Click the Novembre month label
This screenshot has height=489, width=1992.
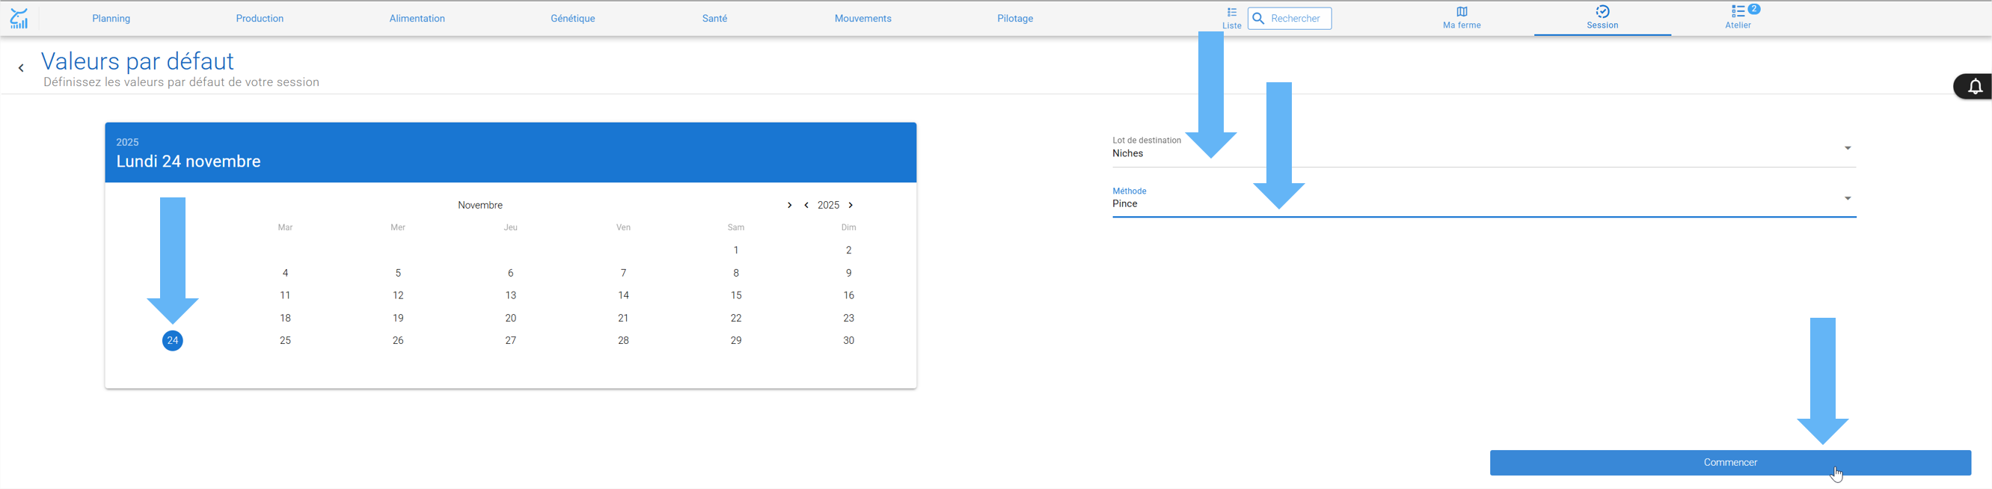click(x=480, y=206)
